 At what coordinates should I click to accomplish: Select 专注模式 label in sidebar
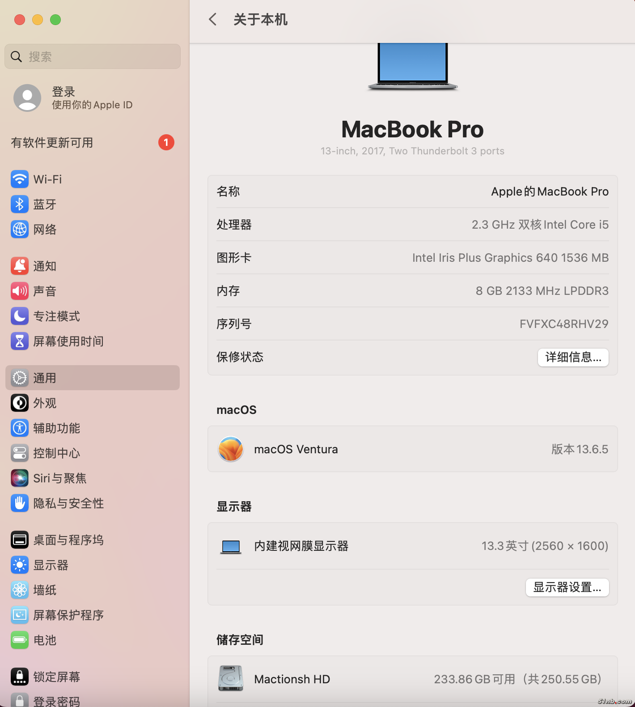click(x=57, y=316)
